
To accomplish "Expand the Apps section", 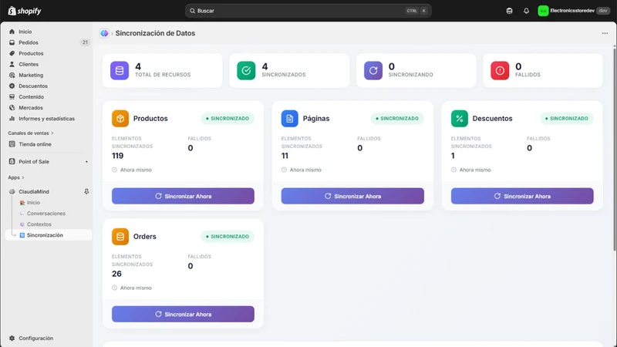I will pyautogui.click(x=16, y=177).
